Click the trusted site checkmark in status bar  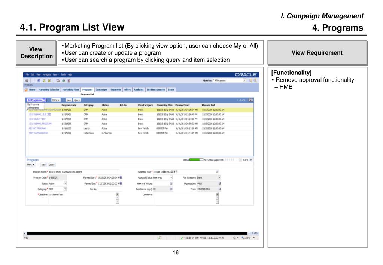pos(182,238)
